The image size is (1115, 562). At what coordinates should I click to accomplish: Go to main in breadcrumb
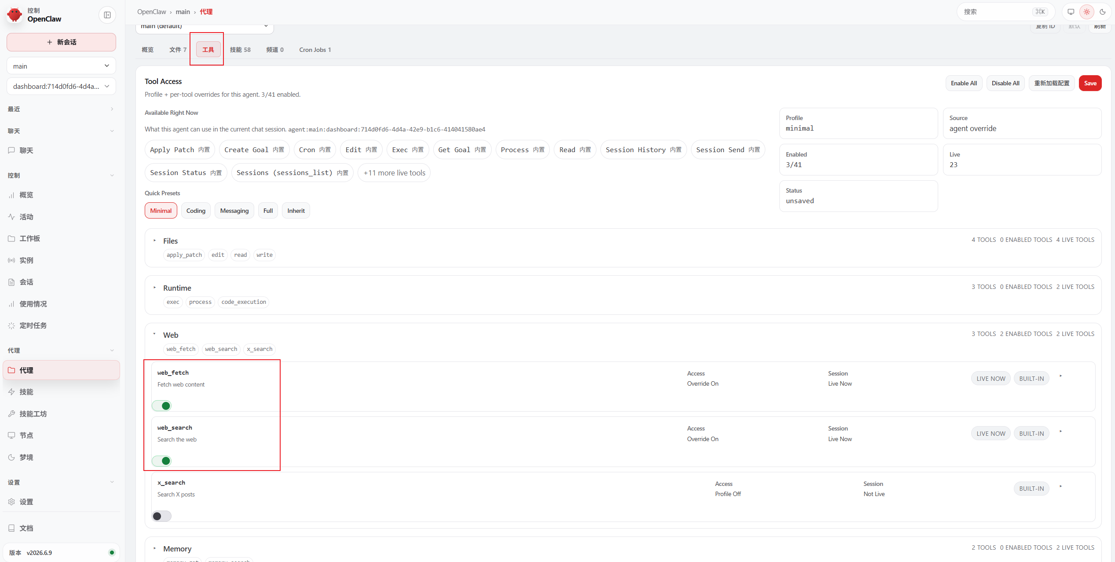pos(183,12)
